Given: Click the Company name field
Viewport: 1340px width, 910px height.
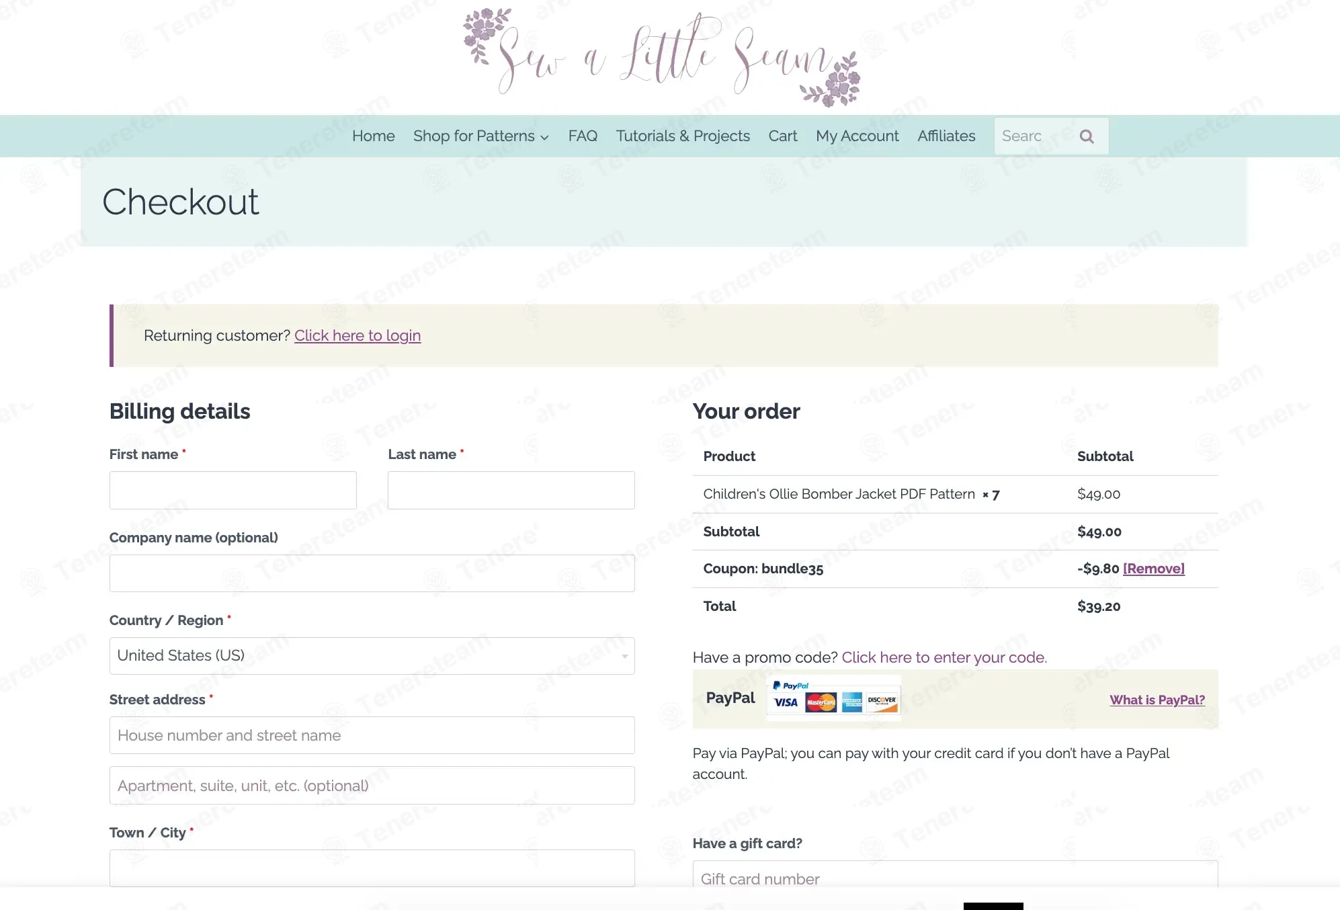Looking at the screenshot, I should (x=372, y=573).
